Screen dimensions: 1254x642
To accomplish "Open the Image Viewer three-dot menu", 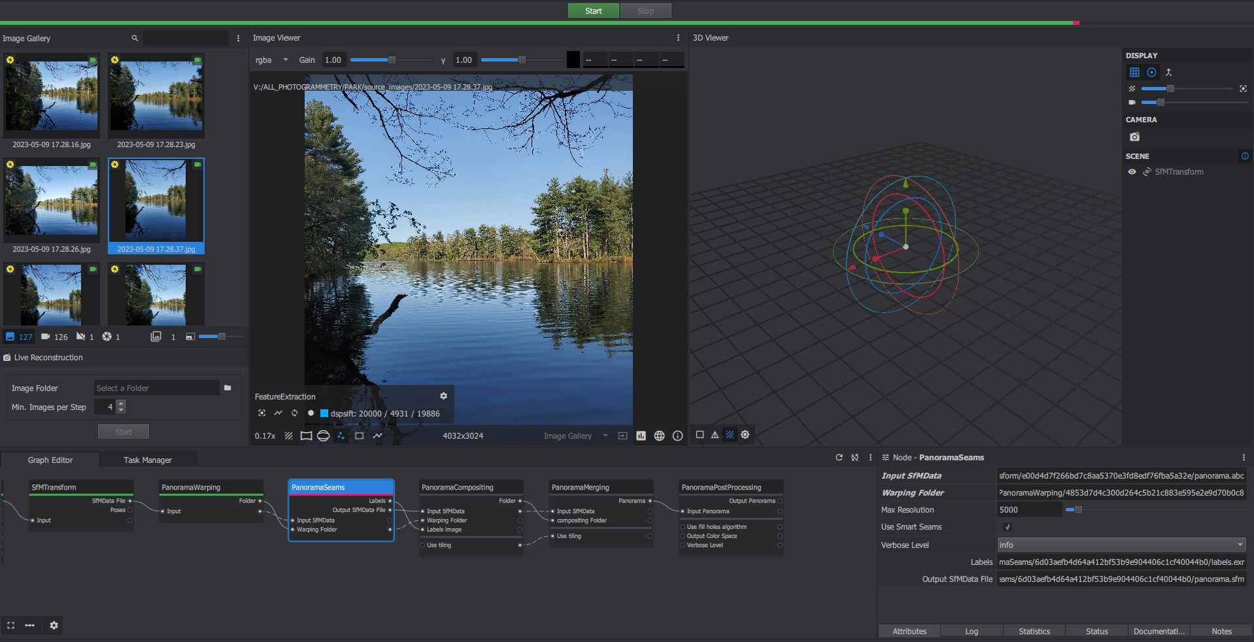I will click(x=678, y=38).
